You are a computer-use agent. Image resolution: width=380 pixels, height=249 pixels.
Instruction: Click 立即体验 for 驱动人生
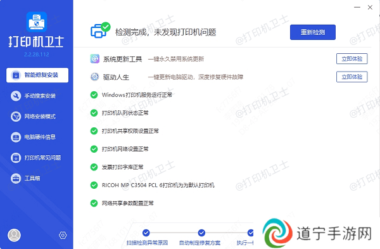click(352, 77)
